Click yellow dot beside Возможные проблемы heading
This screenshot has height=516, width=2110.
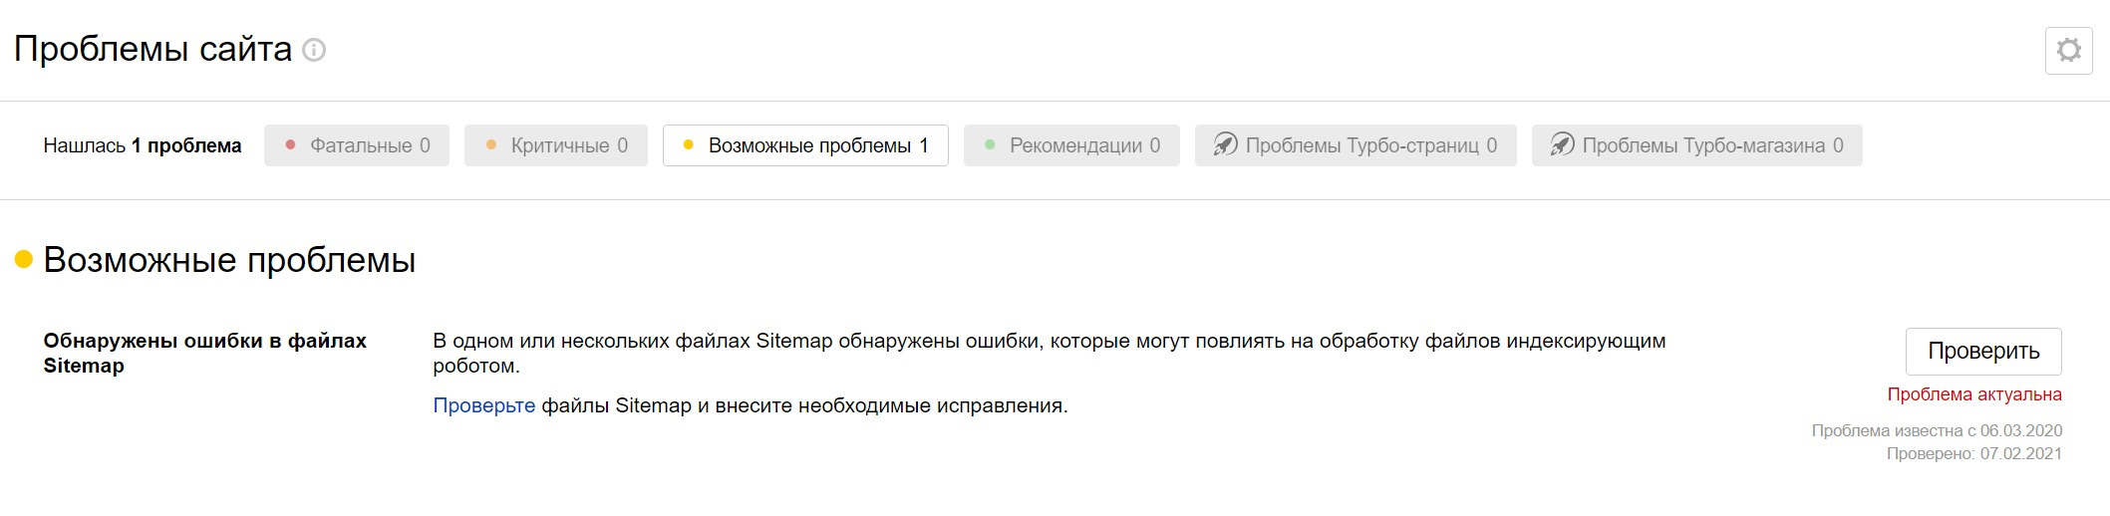(24, 260)
